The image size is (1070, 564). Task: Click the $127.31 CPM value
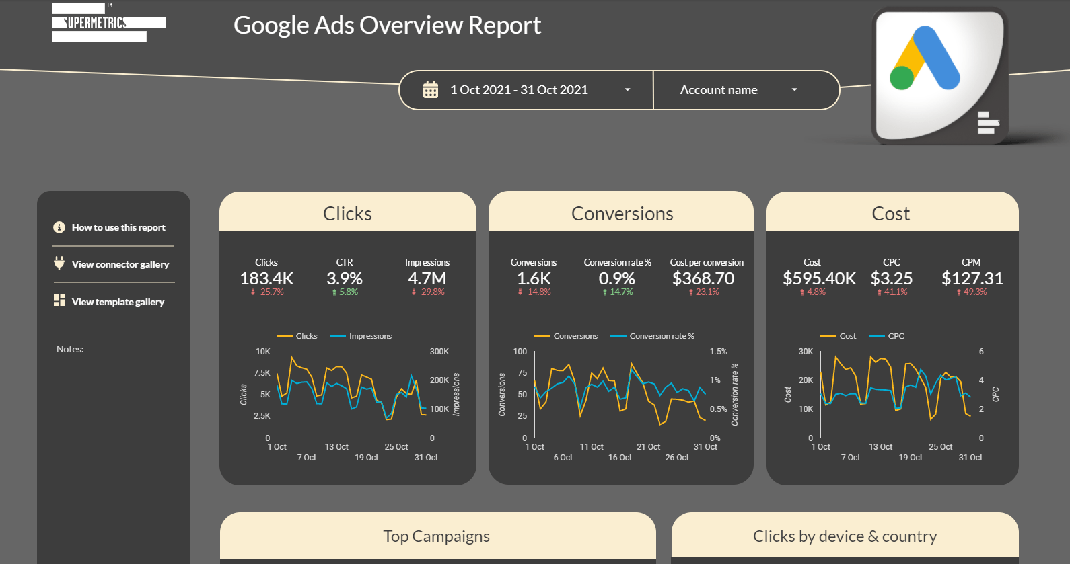tap(972, 278)
